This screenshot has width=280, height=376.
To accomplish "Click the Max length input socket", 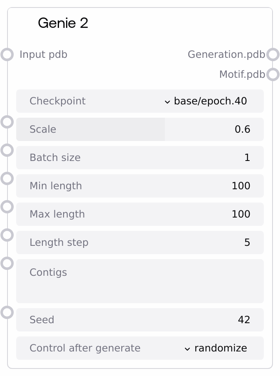I will (7, 207).
